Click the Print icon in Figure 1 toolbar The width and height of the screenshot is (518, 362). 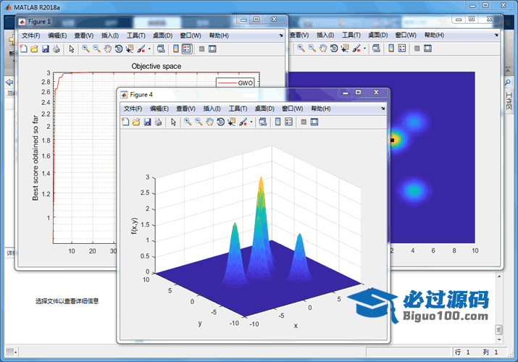(x=57, y=49)
